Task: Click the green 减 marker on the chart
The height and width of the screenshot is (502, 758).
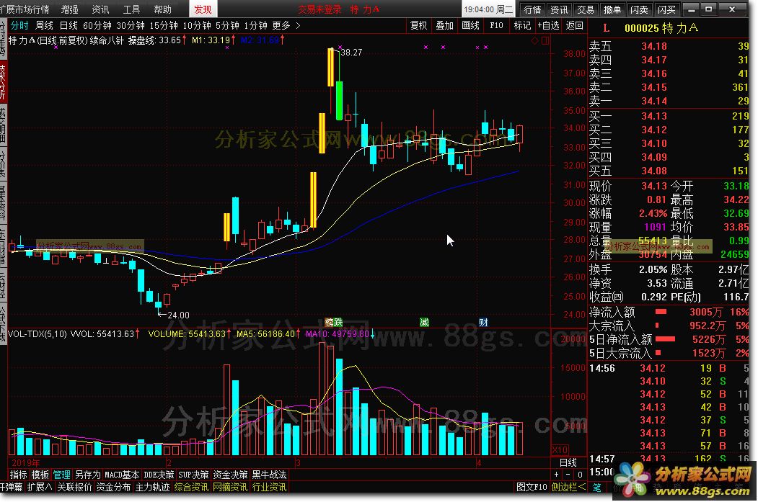Action: click(425, 322)
